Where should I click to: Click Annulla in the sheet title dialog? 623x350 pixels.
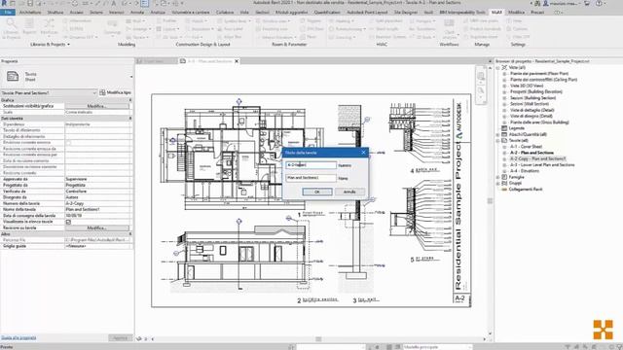click(349, 192)
